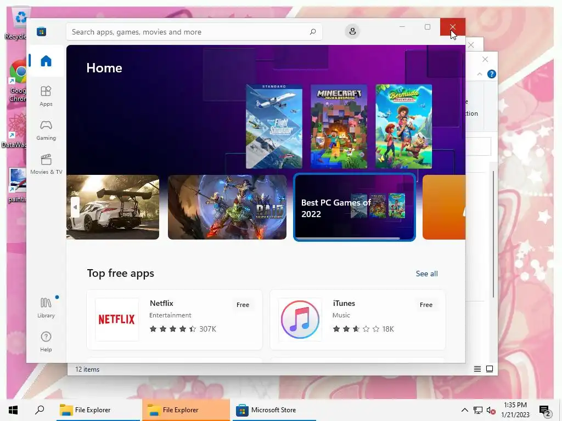The image size is (562, 421).
Task: Click the Microsoft Store logo in the title bar
Action: [x=41, y=31]
